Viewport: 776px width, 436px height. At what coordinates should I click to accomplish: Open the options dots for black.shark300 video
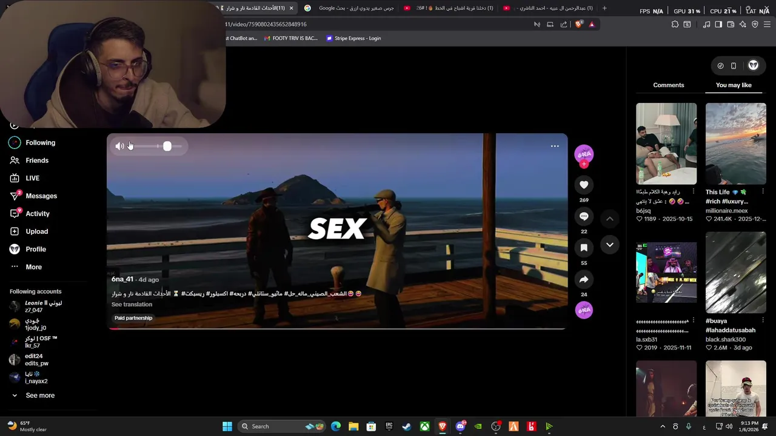coord(763,321)
